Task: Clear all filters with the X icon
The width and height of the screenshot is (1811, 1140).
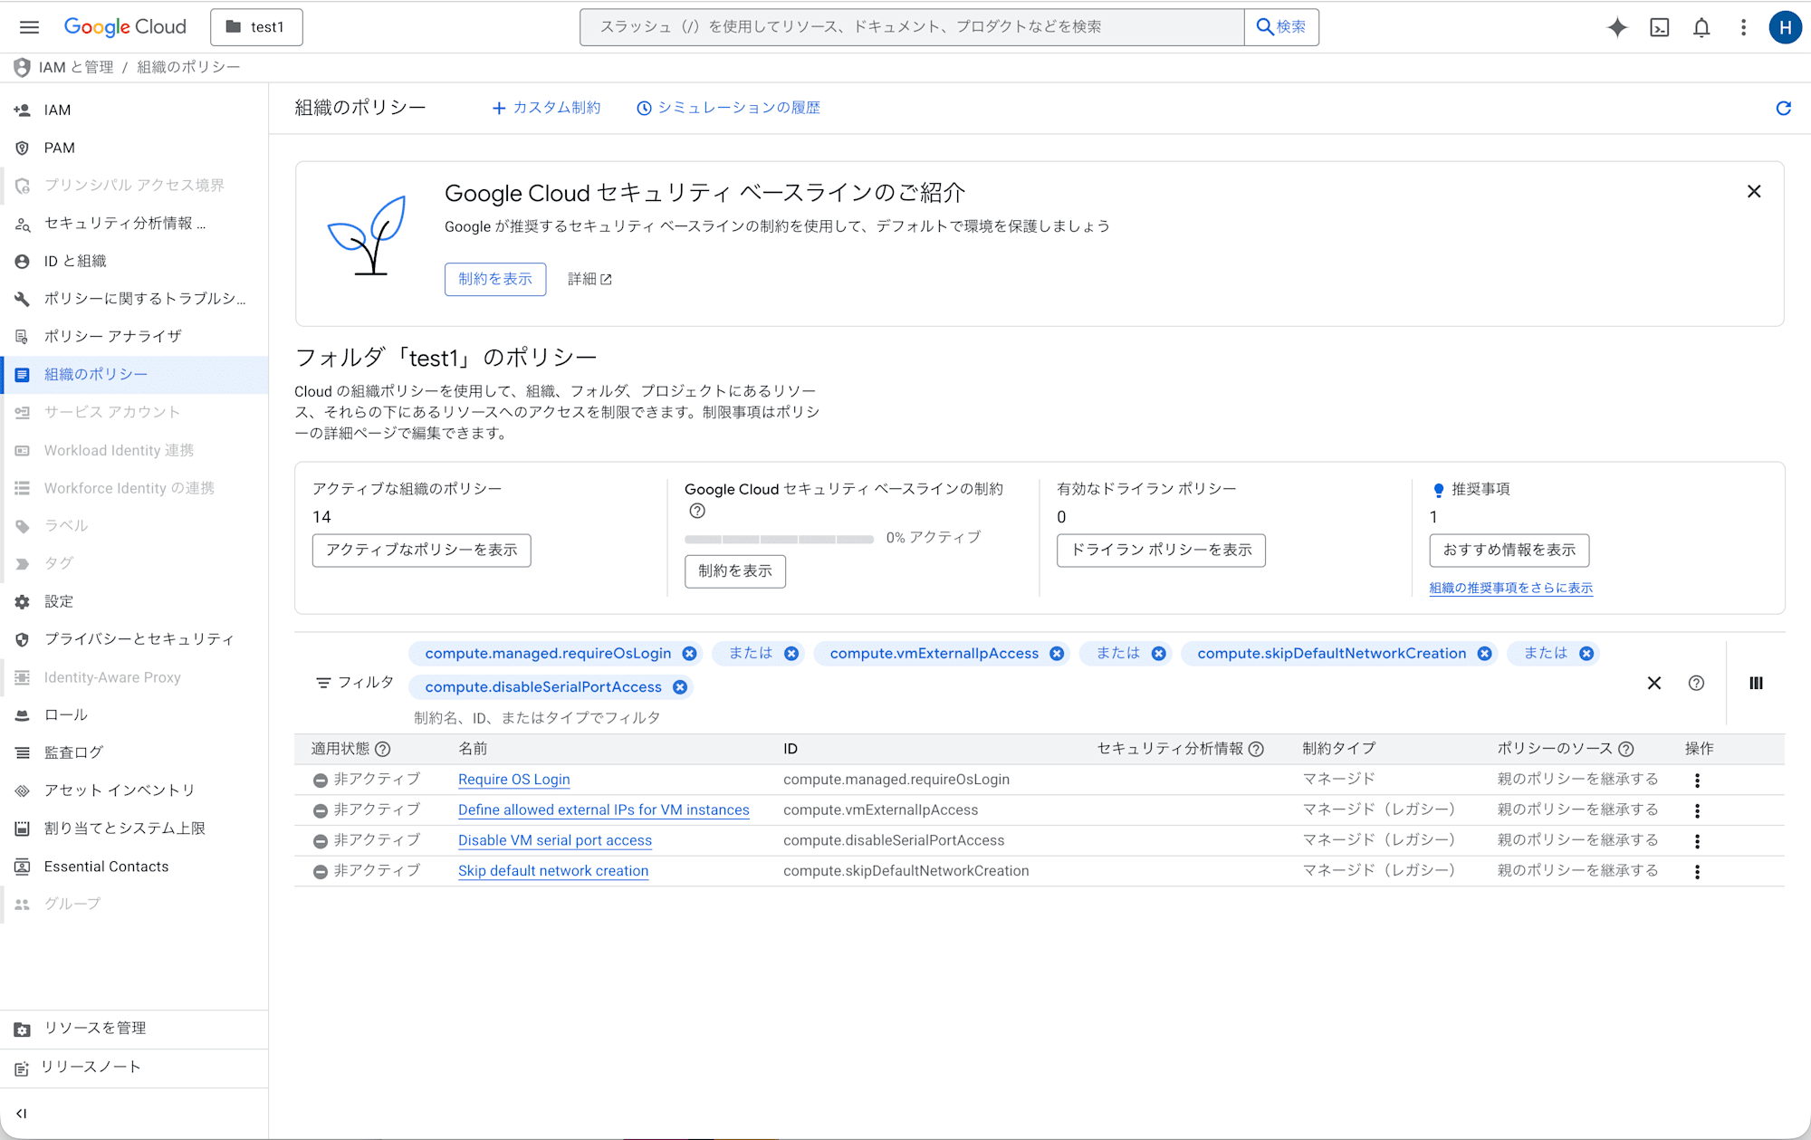Action: pos(1654,683)
